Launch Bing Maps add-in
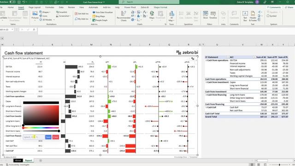 tap(99, 17)
